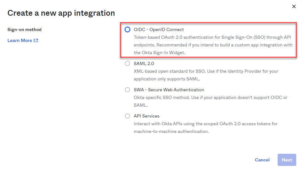Click the 'SWA - Secure Web Authentication' label text
302x172 pixels.
click(x=169, y=90)
